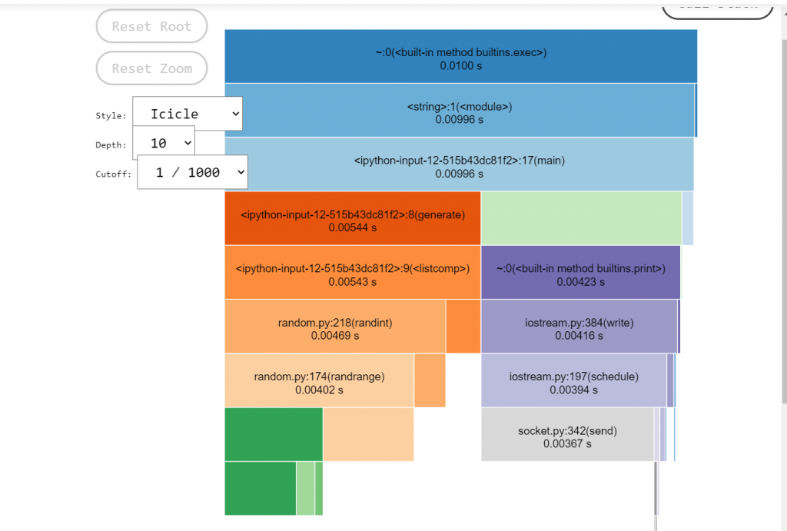787x531 pixels.
Task: Select the socket.py:342(send) frame
Action: pyautogui.click(x=566, y=434)
